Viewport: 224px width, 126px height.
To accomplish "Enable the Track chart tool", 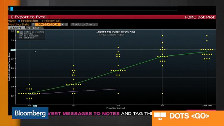I will 103,35.
